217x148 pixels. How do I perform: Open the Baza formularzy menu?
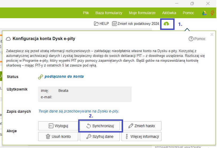[109, 13]
